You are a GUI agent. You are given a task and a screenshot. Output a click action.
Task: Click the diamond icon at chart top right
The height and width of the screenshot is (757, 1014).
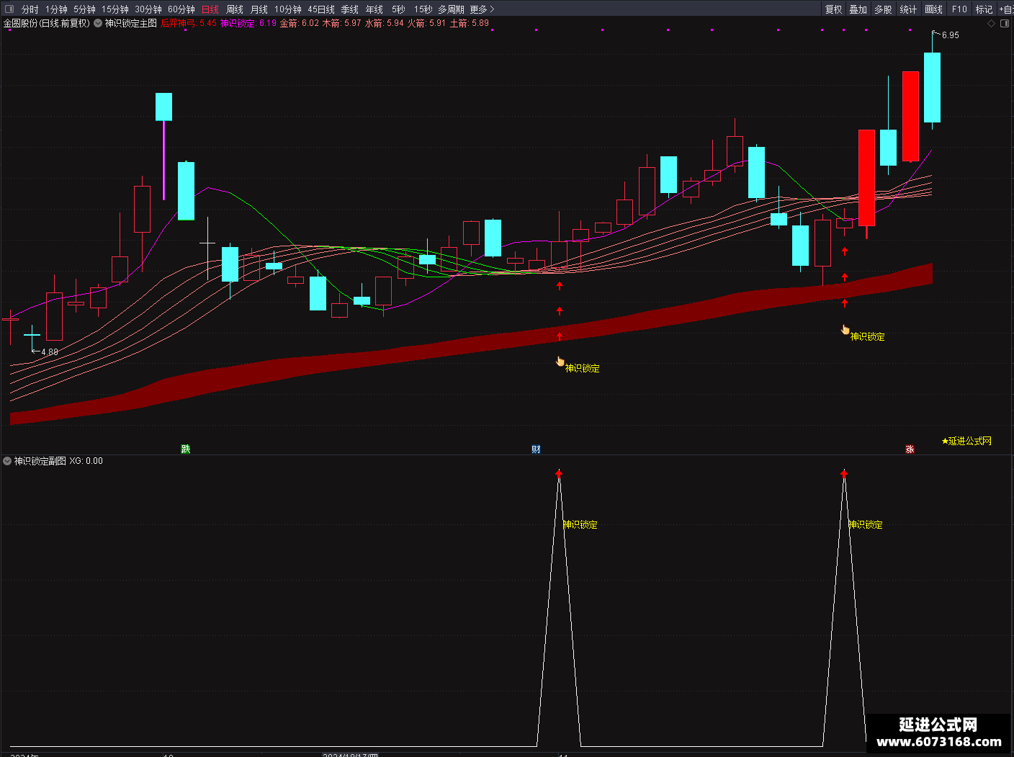pos(991,23)
